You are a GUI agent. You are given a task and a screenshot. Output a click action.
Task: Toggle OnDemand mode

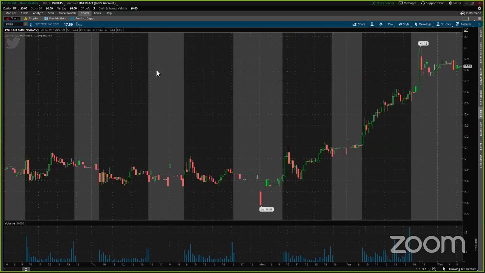click(x=471, y=13)
